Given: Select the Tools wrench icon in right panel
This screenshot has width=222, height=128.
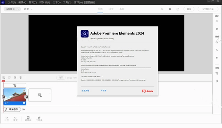Looking at the screenshot, I should (x=217, y=29).
